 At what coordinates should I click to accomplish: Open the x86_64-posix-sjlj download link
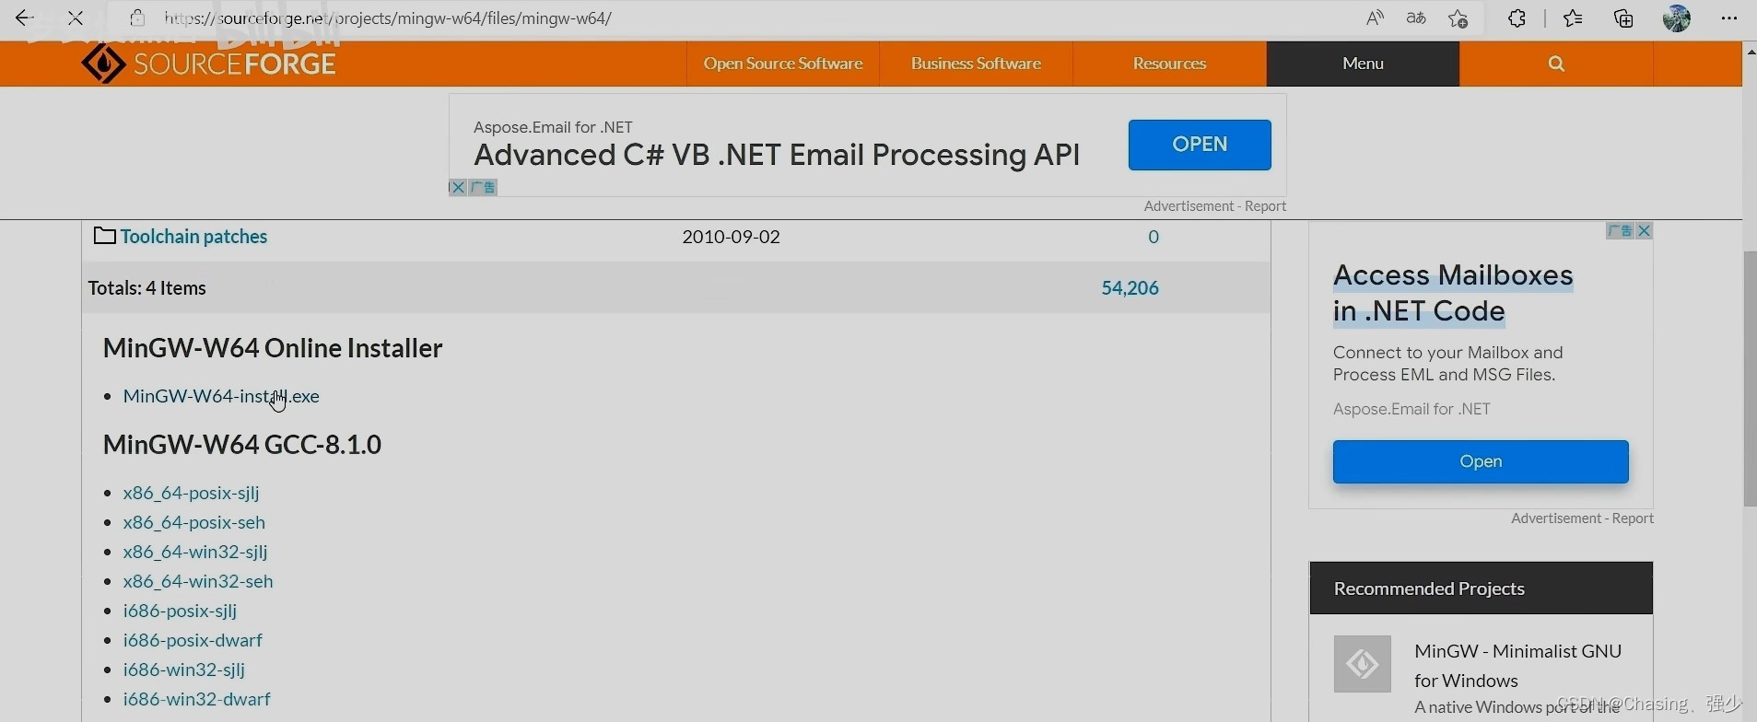click(x=192, y=493)
